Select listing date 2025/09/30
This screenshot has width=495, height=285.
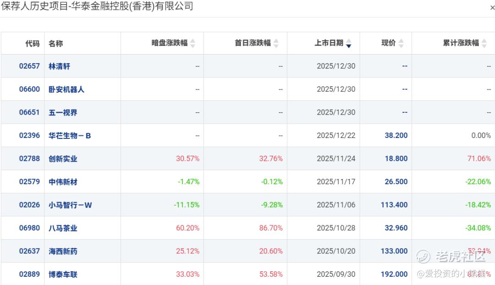(336, 274)
